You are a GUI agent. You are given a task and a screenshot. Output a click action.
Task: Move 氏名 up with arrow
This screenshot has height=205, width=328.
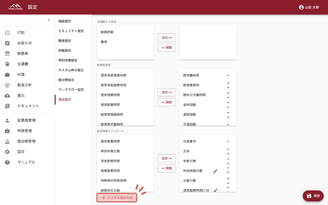(x=228, y=149)
